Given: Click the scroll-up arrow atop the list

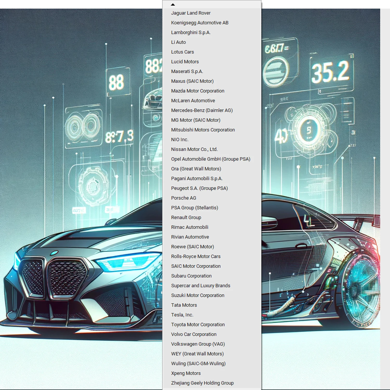Looking at the screenshot, I should pyautogui.click(x=173, y=4).
